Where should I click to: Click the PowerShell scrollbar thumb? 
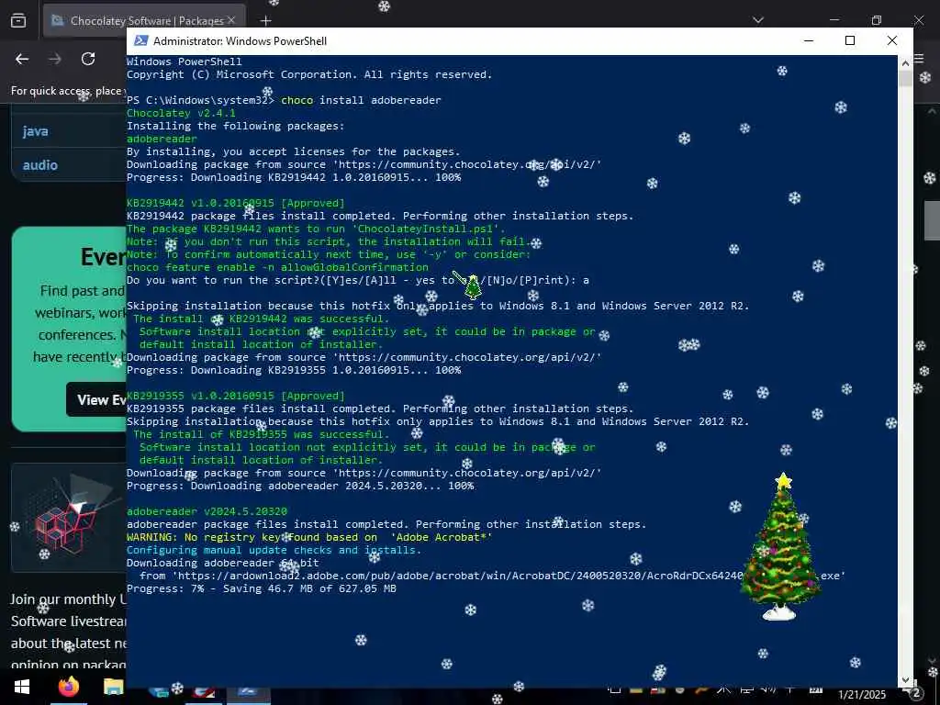(905, 78)
